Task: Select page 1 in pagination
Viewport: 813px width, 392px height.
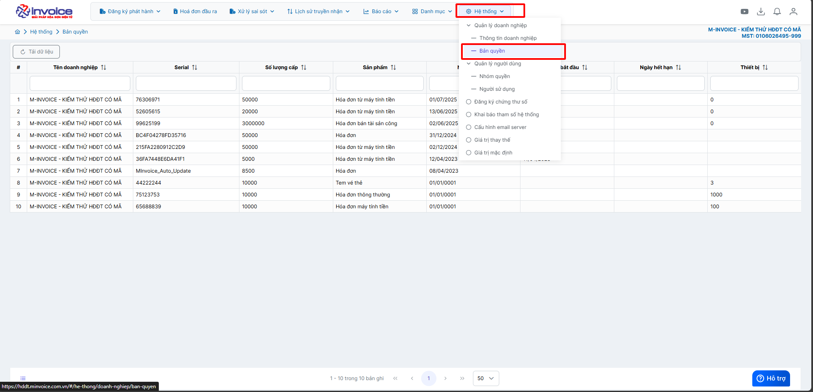Action: click(x=429, y=378)
